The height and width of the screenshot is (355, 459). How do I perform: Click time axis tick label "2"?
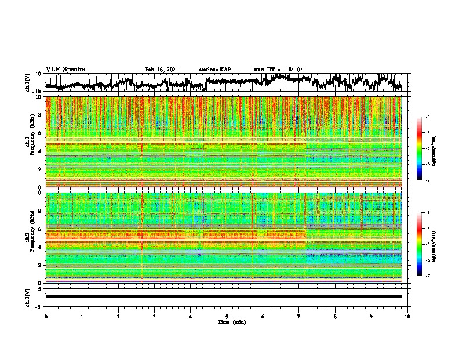(x=118, y=317)
